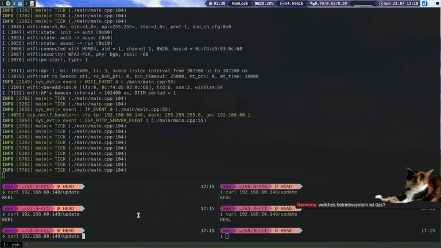Click the bottom-right pane v5.3-rc1 path segment
The width and height of the screenshot is (441, 248).
point(254,230)
